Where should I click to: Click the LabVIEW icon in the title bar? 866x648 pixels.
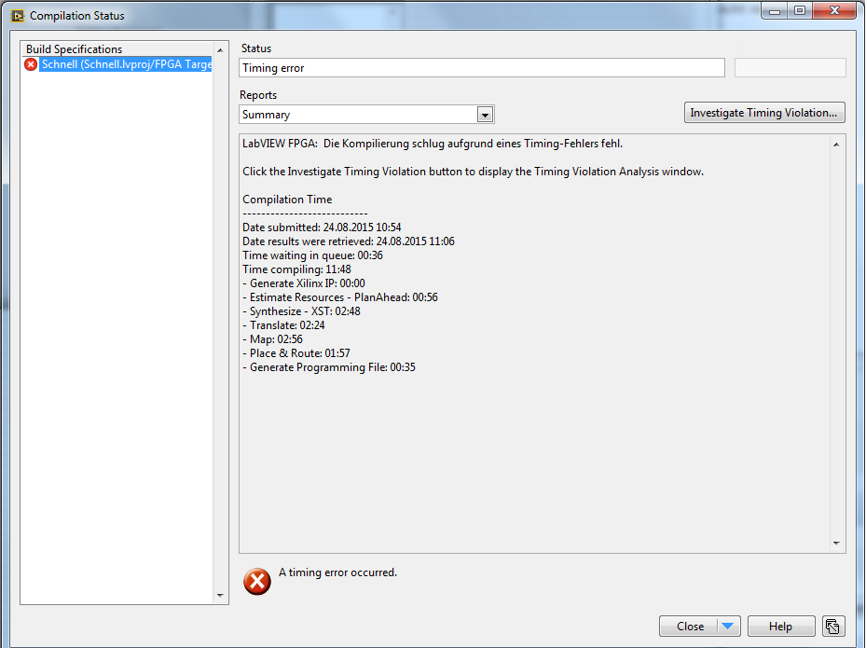pos(18,16)
